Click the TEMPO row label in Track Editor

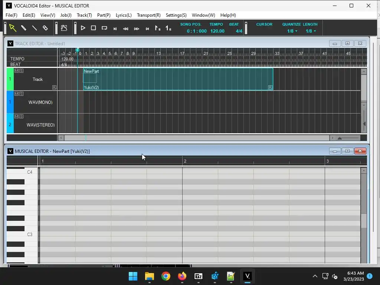17,59
